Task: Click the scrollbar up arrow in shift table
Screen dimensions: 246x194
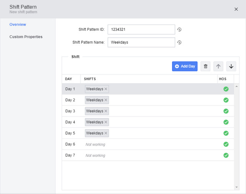Action: point(237,86)
